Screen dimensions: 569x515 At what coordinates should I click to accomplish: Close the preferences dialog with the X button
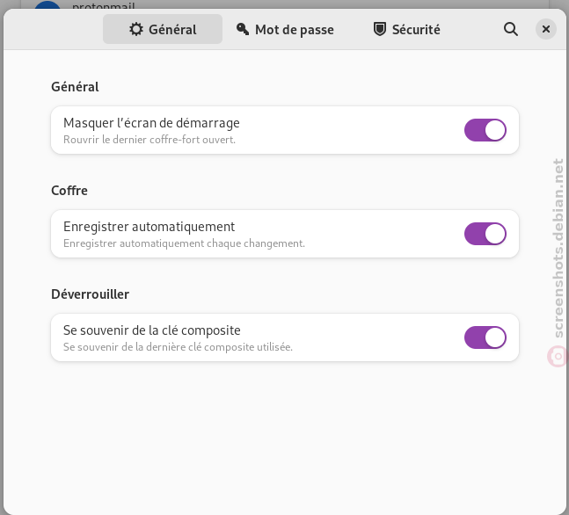[x=546, y=29]
